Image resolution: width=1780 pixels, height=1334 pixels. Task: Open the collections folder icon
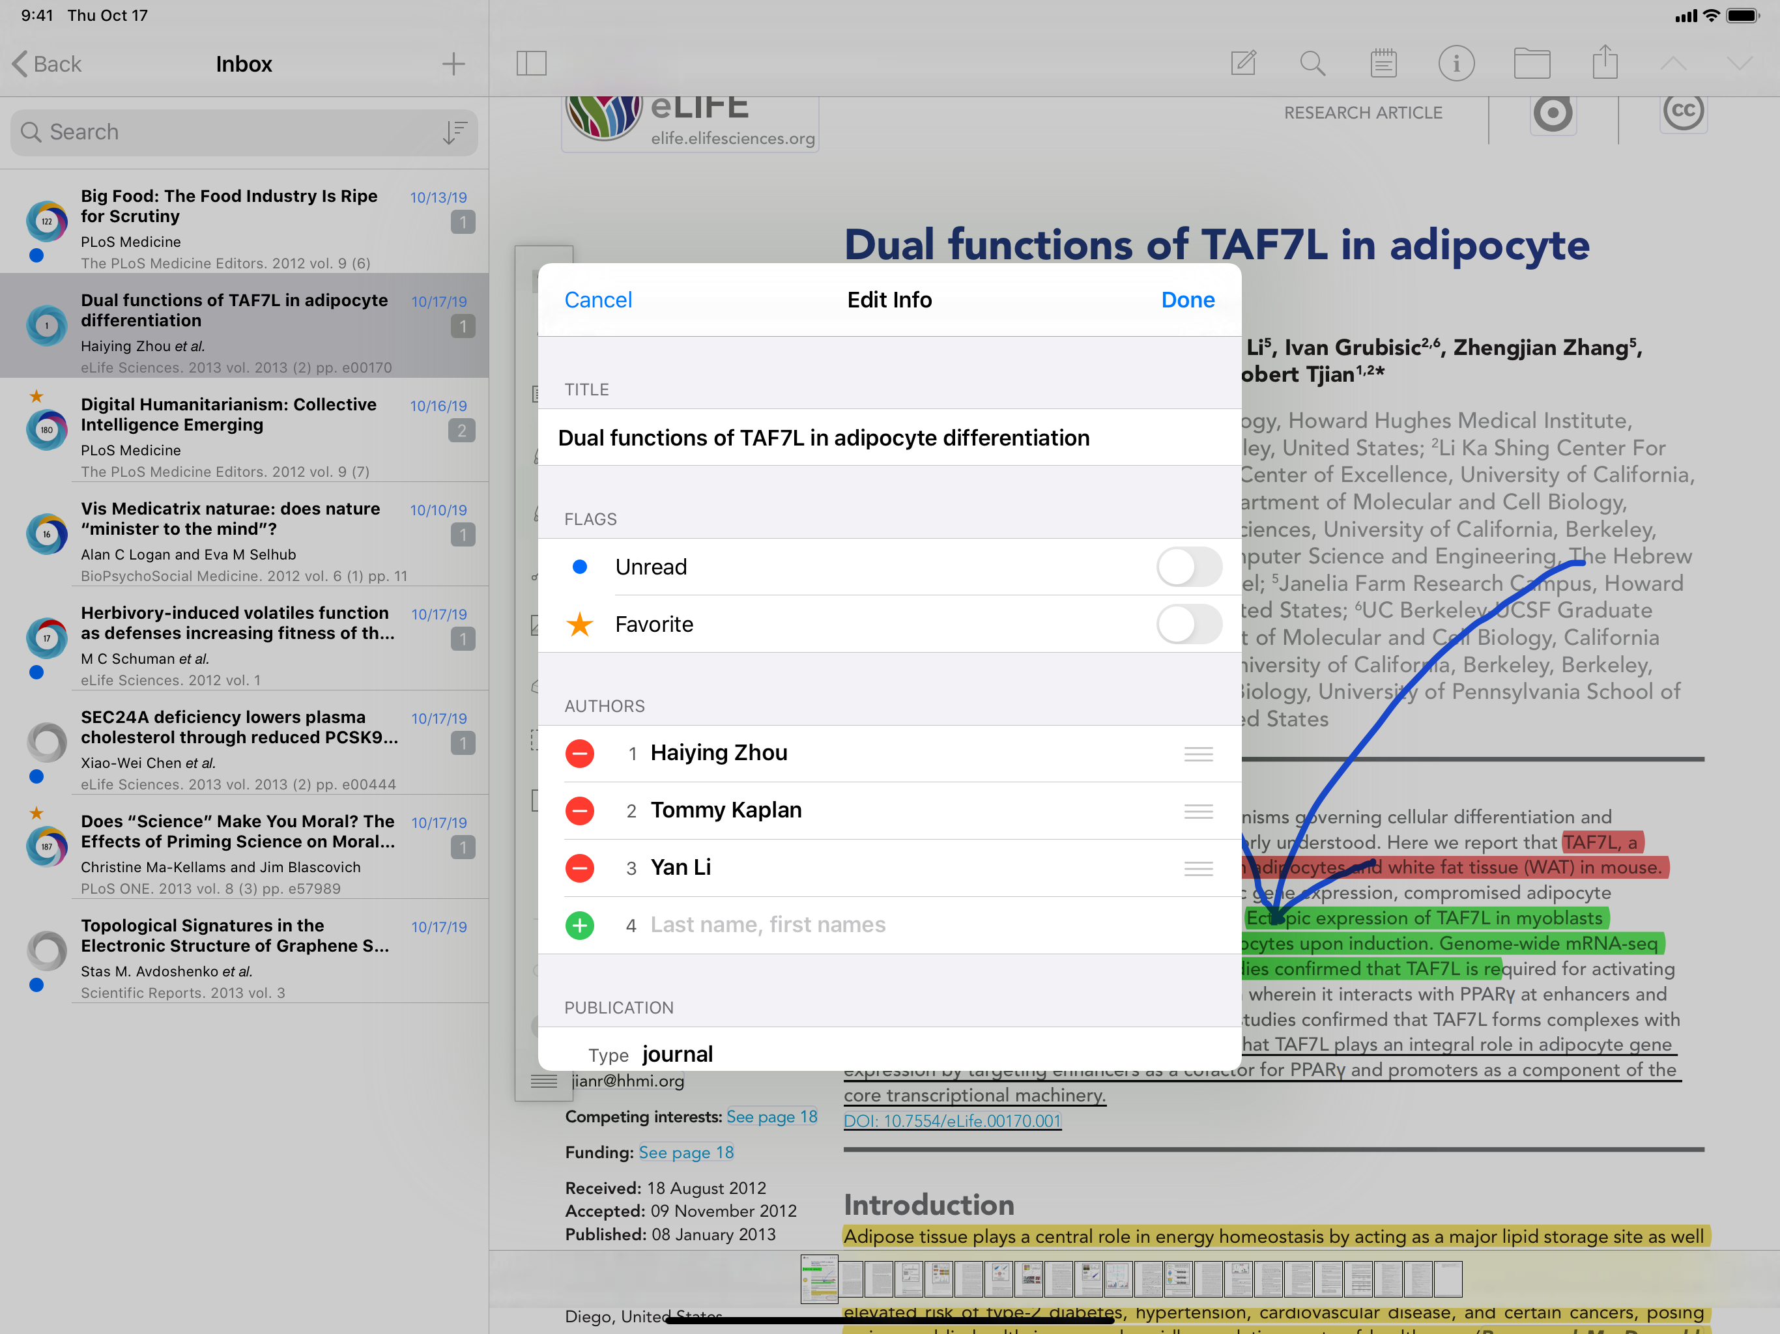click(x=1531, y=63)
